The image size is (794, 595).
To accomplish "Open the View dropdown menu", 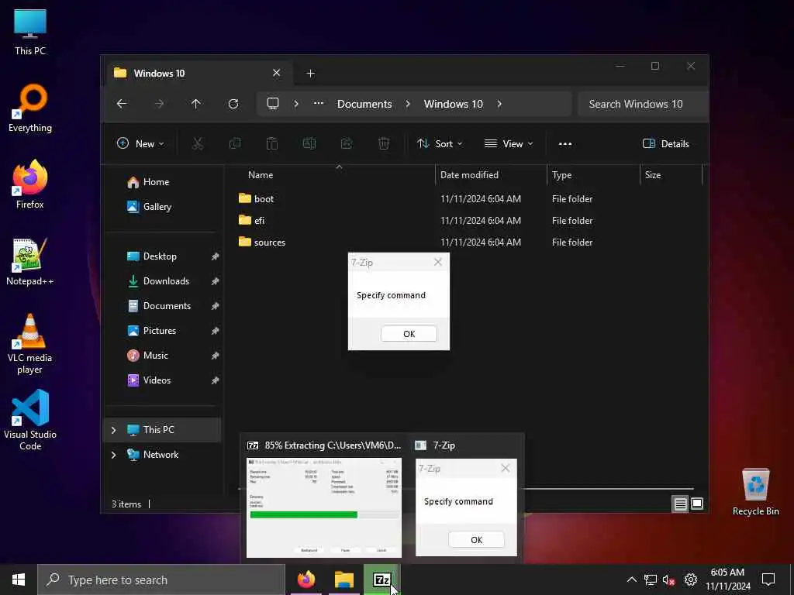I will (509, 143).
